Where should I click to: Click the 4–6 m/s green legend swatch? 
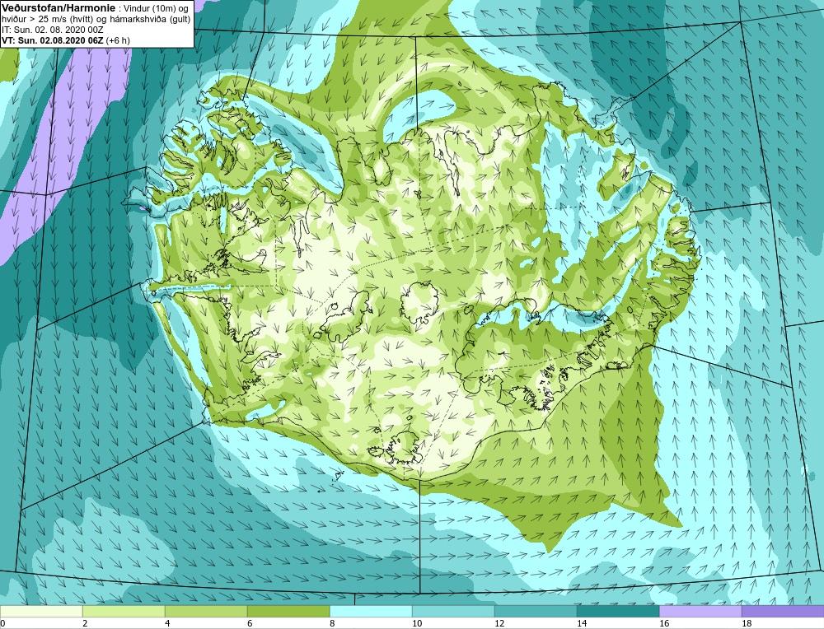tap(206, 611)
